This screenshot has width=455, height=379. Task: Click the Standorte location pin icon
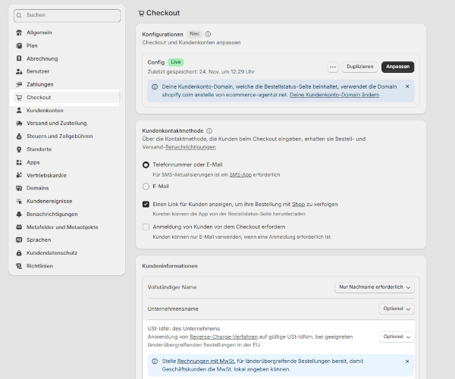pos(18,149)
